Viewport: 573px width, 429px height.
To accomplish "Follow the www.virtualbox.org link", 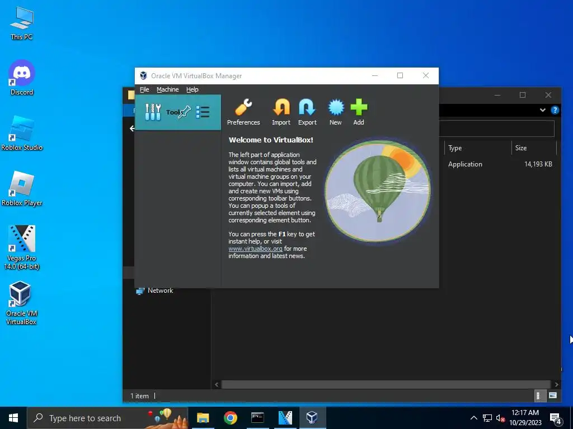I will pyautogui.click(x=255, y=249).
